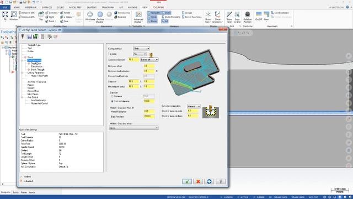Switch to the TOOLPATHS ribbon tab
Screen dimensions: 353x199
tap(158, 7)
